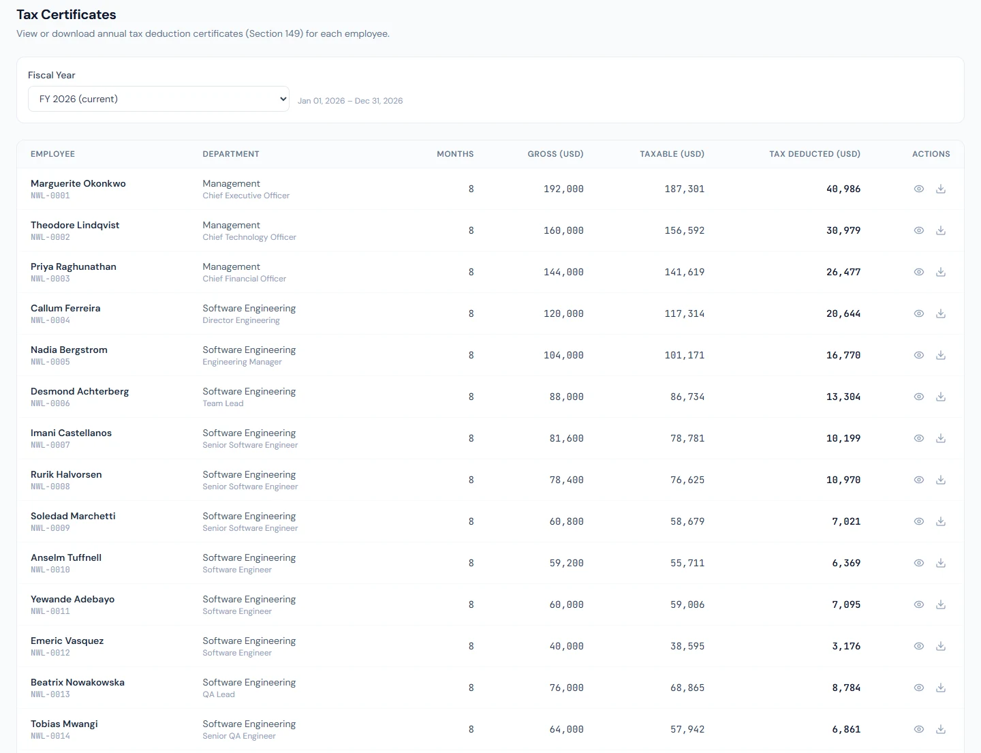Preview Desmond Achterberg's tax certificate
This screenshot has width=981, height=753.
[x=919, y=397]
